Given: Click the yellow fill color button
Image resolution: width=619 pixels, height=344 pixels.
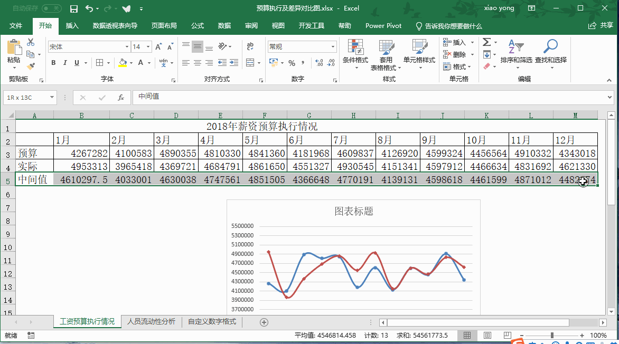Looking at the screenshot, I should pos(123,63).
